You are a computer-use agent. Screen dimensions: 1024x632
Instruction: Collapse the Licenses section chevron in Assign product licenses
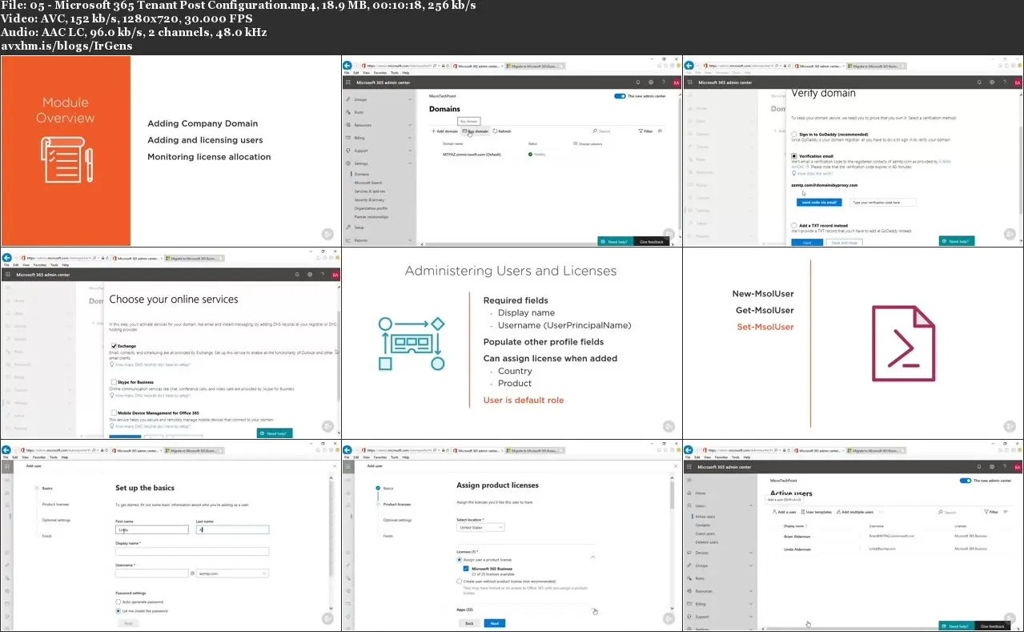point(592,556)
